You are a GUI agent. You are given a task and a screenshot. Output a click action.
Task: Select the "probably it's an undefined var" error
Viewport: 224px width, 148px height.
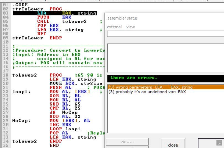coord(147,92)
